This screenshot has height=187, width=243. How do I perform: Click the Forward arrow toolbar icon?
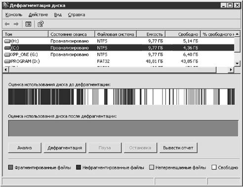pyautogui.click(x=16, y=24)
